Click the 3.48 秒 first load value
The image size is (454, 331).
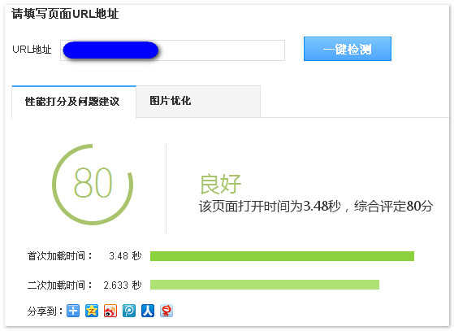tap(125, 256)
